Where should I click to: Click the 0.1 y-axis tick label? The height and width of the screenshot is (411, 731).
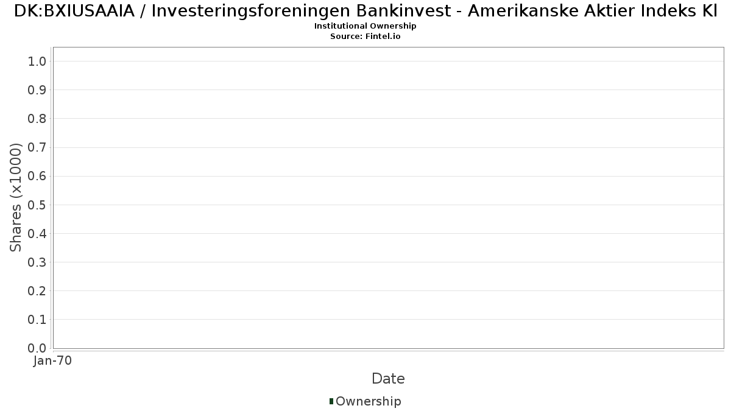pyautogui.click(x=38, y=320)
